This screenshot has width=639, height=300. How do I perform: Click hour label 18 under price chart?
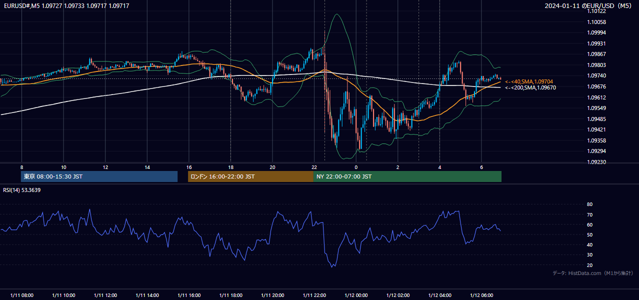(230, 167)
